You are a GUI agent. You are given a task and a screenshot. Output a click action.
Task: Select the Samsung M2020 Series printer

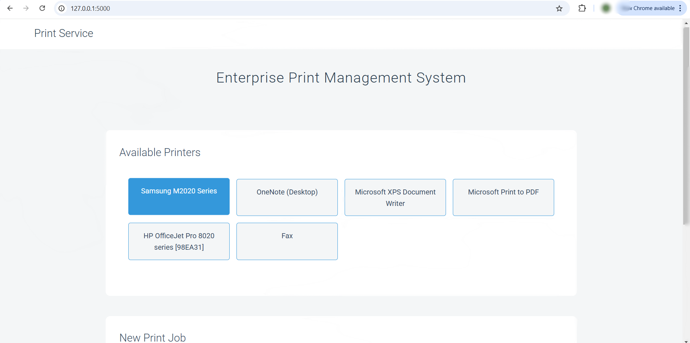(179, 197)
